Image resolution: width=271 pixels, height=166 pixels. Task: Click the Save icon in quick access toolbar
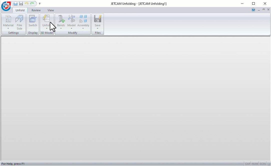[x=21, y=3]
